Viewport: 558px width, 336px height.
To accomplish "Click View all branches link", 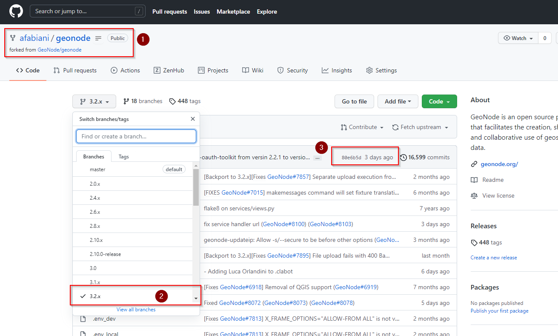I will click(x=136, y=310).
